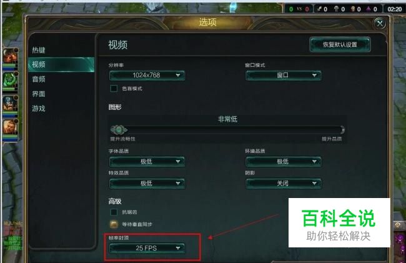Open the 热键 hotkeys tab
Image resolution: width=406 pixels, height=263 pixels.
coord(39,50)
